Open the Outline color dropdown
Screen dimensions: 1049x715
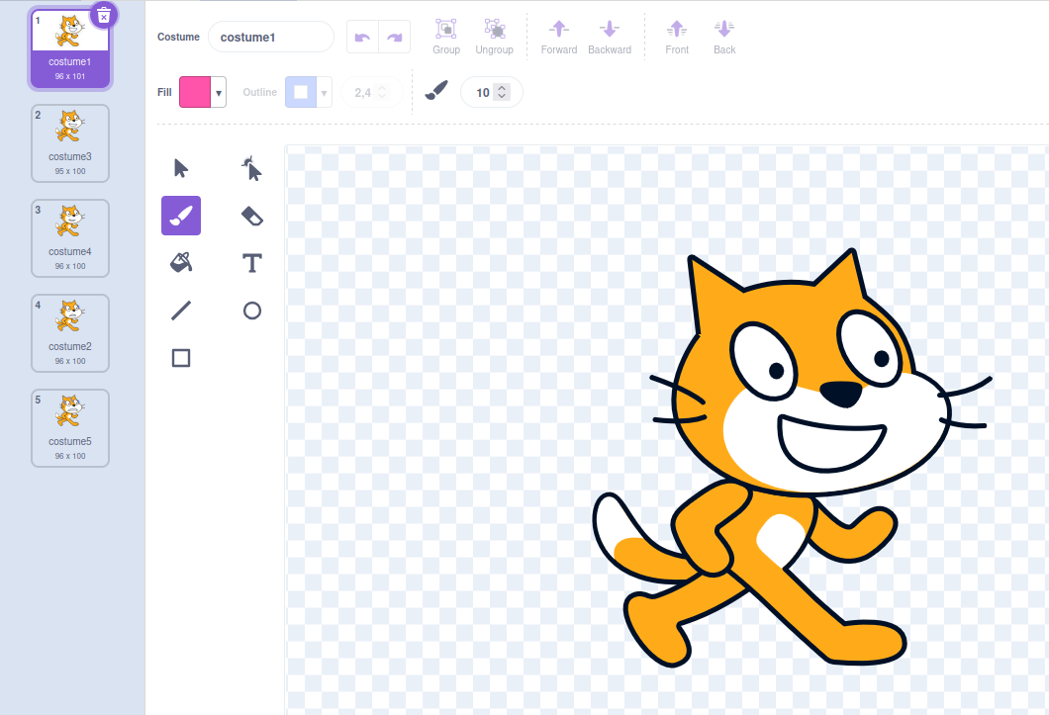pos(324,92)
